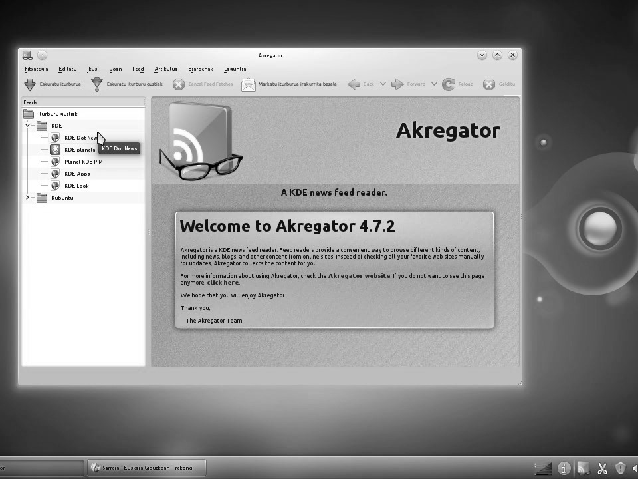Screen dimensions: 638x479
Task: Open the Ikusi menu
Action: coord(93,69)
